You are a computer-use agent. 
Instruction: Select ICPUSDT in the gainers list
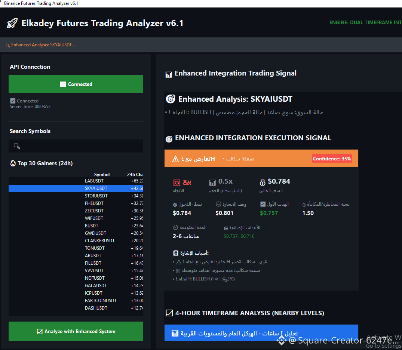pyautogui.click(x=76, y=293)
